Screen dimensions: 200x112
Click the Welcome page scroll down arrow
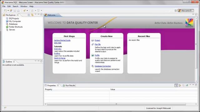pos(196,81)
